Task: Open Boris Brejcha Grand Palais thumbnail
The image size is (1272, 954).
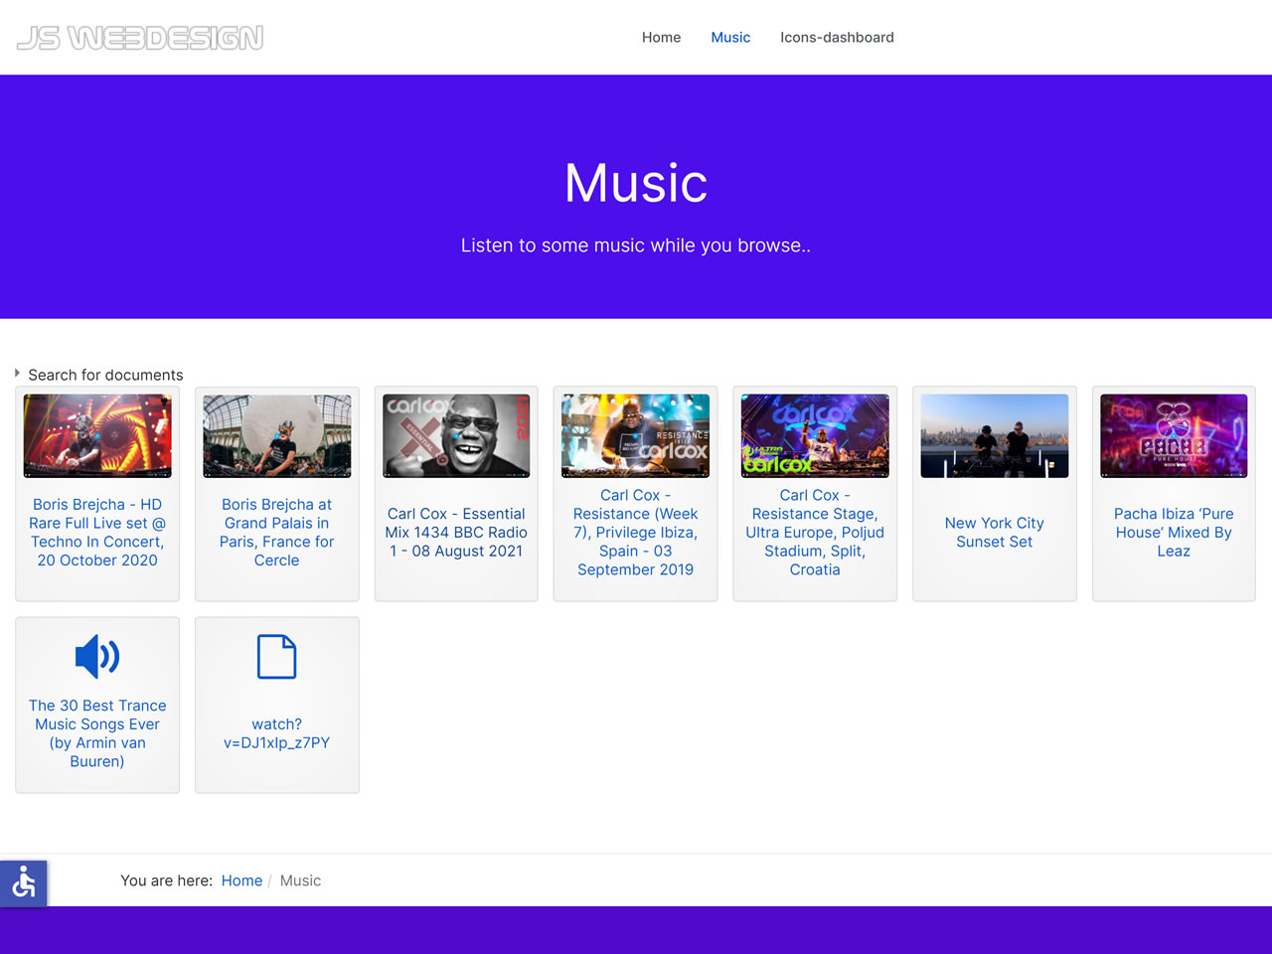Action: click(x=276, y=436)
